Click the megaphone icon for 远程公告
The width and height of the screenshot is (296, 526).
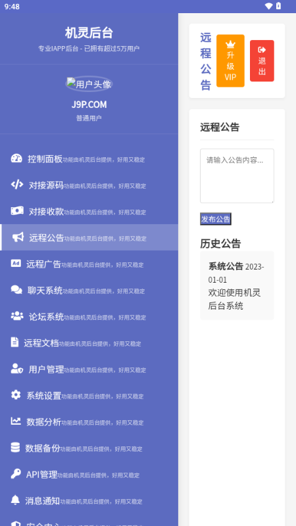pos(18,237)
